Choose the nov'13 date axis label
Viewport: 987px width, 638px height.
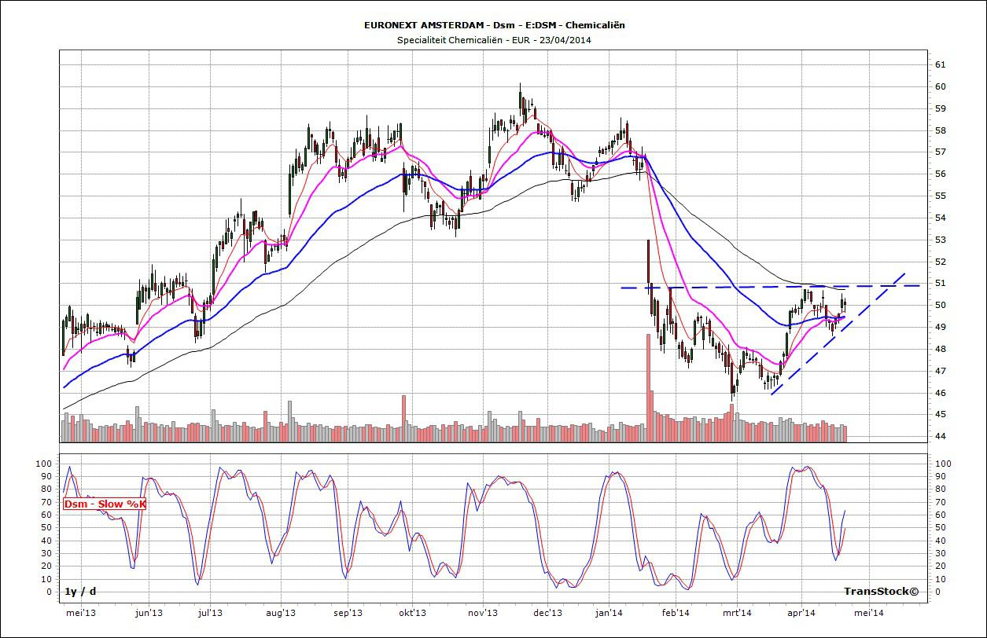point(483,612)
